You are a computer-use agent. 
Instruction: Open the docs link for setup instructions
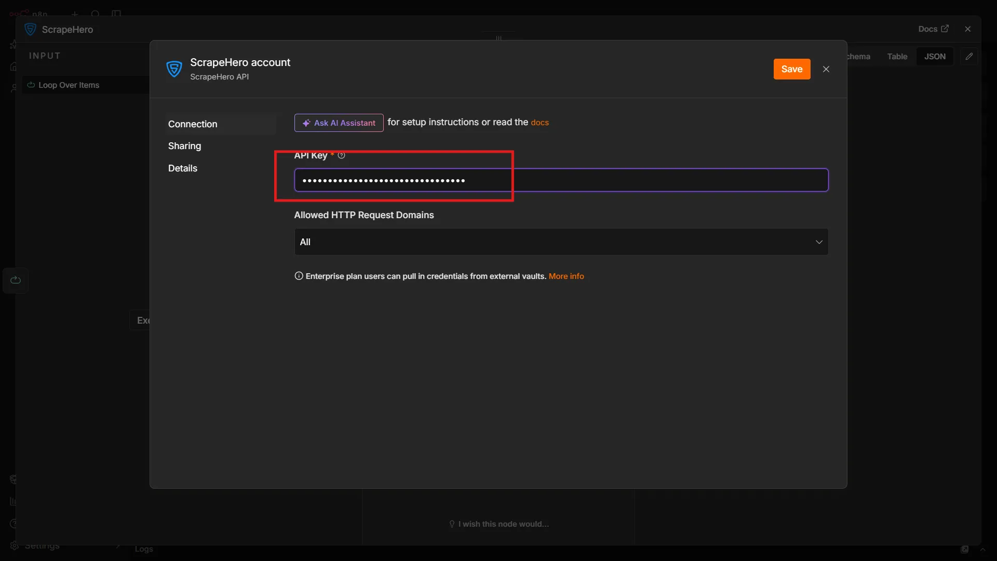coord(540,123)
